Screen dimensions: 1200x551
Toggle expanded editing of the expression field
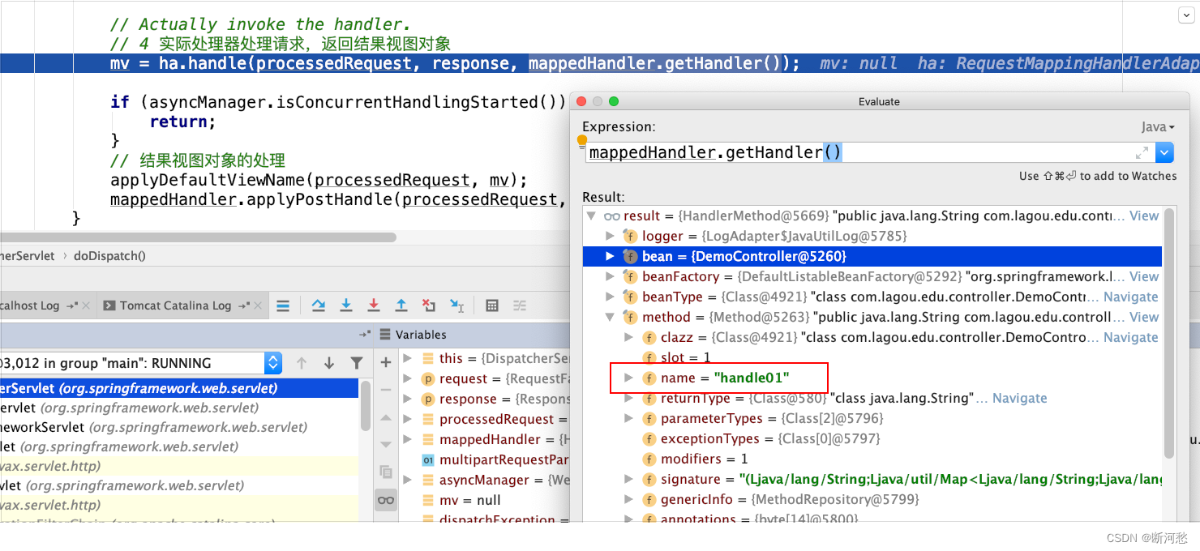point(1142,152)
